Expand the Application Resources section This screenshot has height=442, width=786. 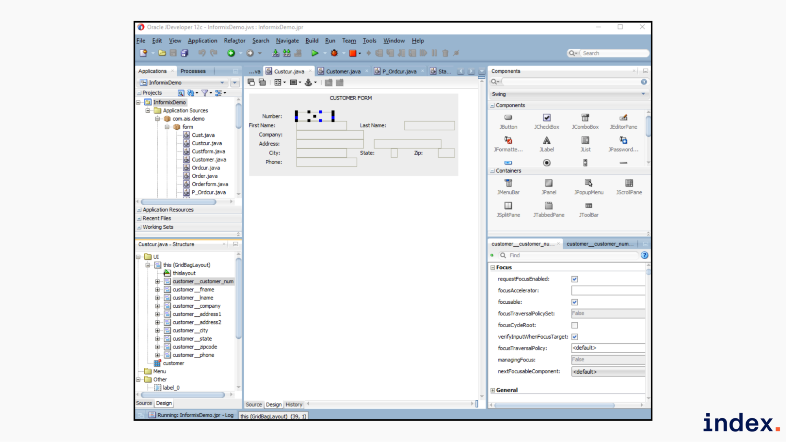click(x=139, y=210)
